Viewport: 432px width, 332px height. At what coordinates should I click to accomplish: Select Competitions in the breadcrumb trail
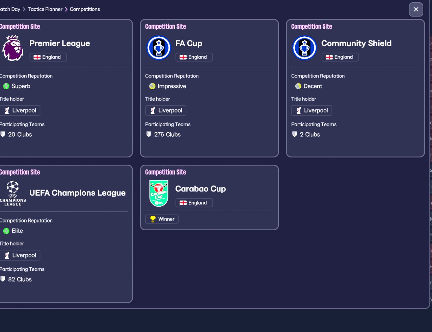85,9
